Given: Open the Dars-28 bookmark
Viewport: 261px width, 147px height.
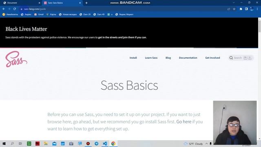Looking at the screenshot, I should pyautogui.click(x=85, y=15).
